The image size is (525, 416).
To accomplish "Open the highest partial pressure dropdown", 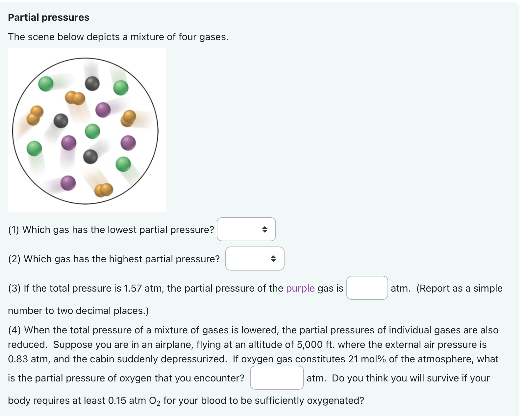I will click(x=255, y=258).
